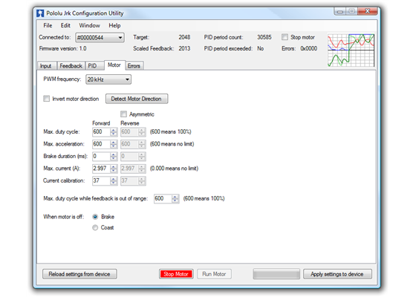This screenshot has height=297, width=416.
Task: Enable Invert motor direction checkbox
Action: tap(46, 99)
